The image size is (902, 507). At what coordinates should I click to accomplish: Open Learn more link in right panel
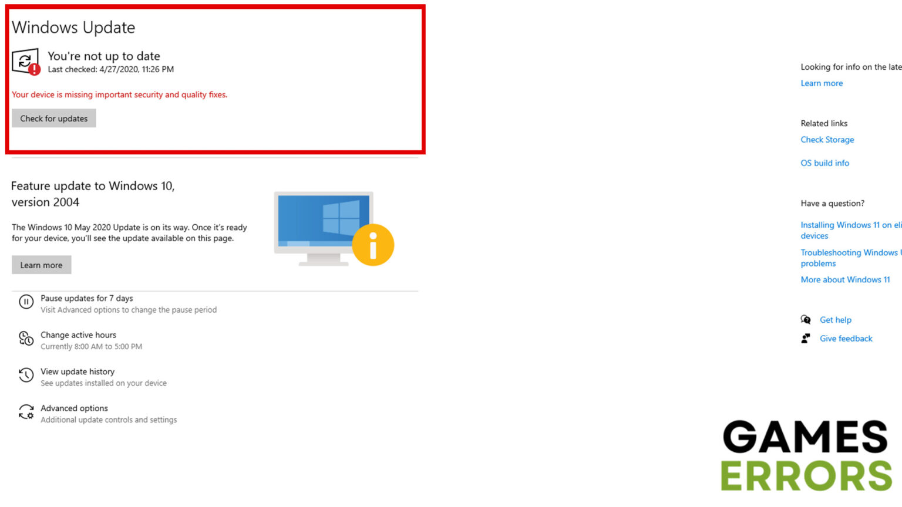point(822,83)
